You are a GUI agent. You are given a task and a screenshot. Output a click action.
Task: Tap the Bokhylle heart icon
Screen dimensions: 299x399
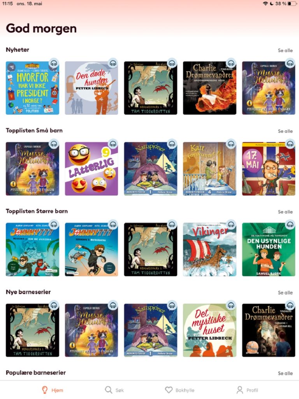[x=169, y=390]
